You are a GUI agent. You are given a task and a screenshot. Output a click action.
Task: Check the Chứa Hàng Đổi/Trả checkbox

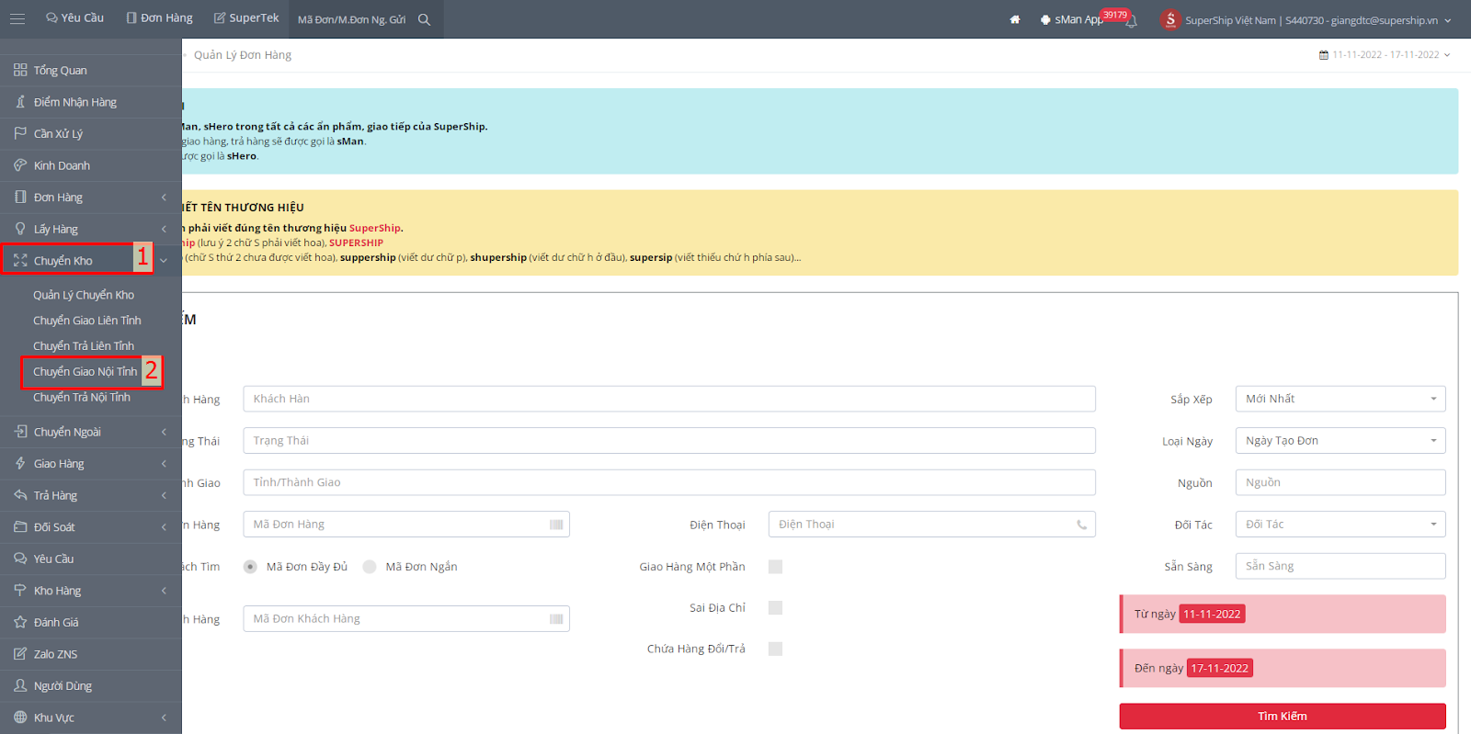tap(775, 649)
